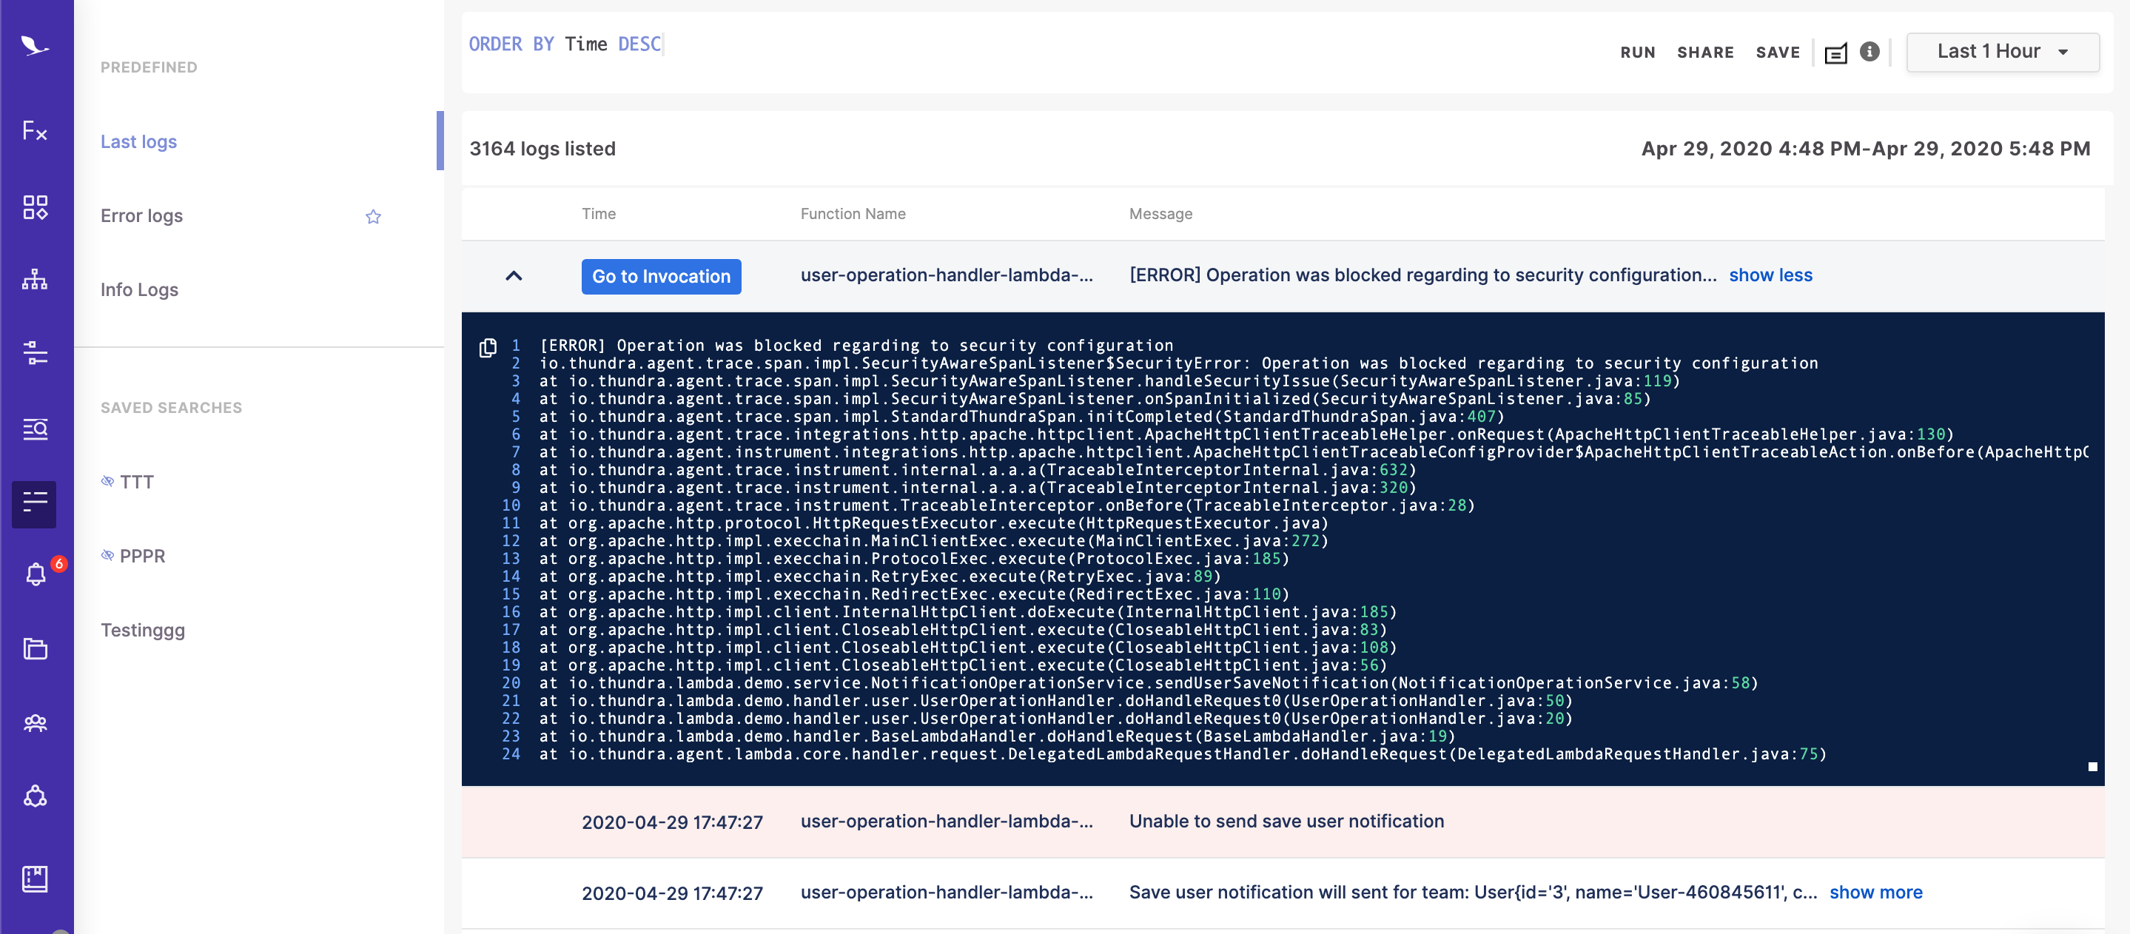Click '[ERROR] Operation was blocked' message summary
The height and width of the screenshot is (934, 2130).
tap(1422, 275)
